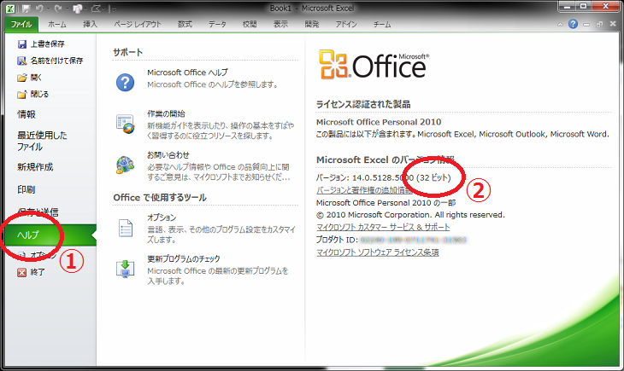This screenshot has width=624, height=371.
Task: Click the オプション tool heading
Action: [x=162, y=217]
